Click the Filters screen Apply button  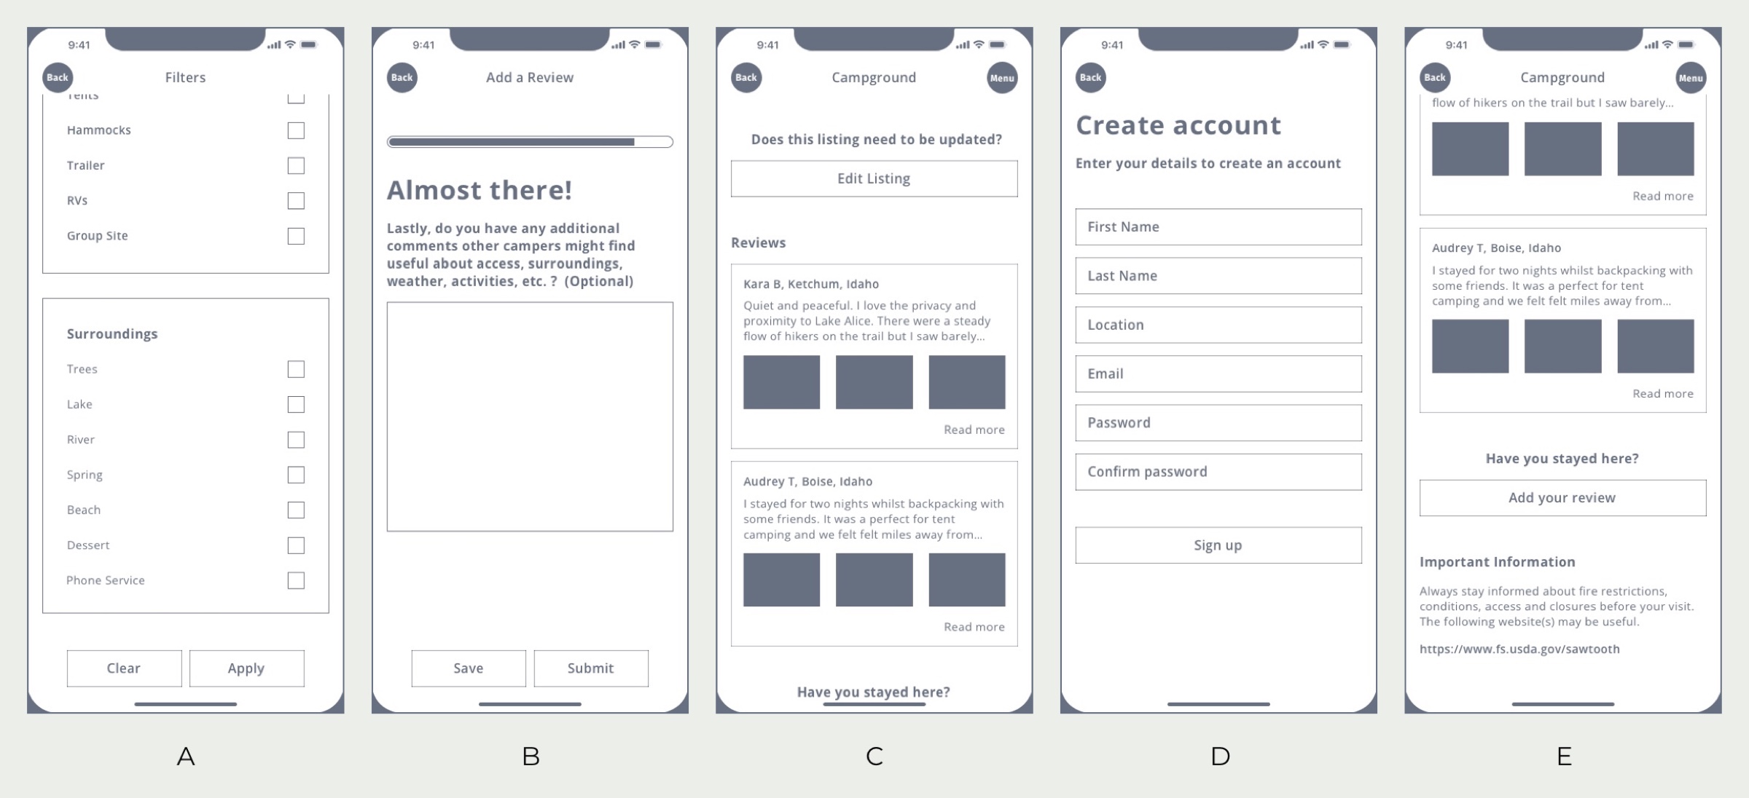coord(248,666)
